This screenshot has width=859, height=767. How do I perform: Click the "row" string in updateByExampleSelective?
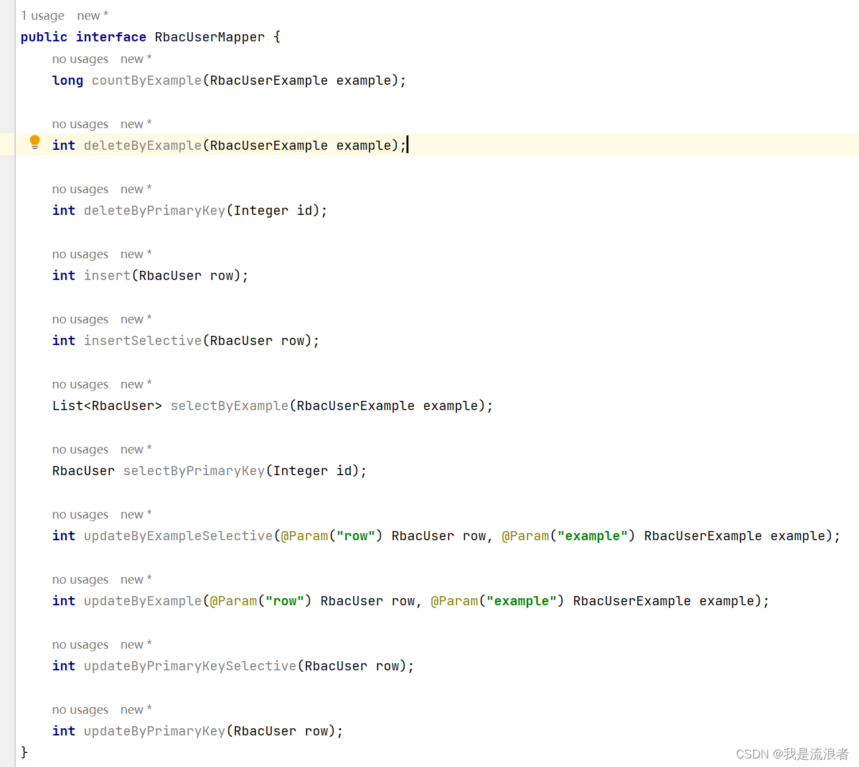(x=356, y=536)
